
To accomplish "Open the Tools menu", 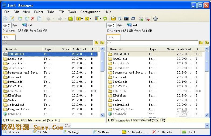I will click(x=72, y=12).
